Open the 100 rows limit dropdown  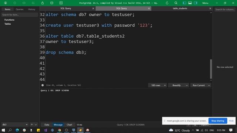point(157,85)
